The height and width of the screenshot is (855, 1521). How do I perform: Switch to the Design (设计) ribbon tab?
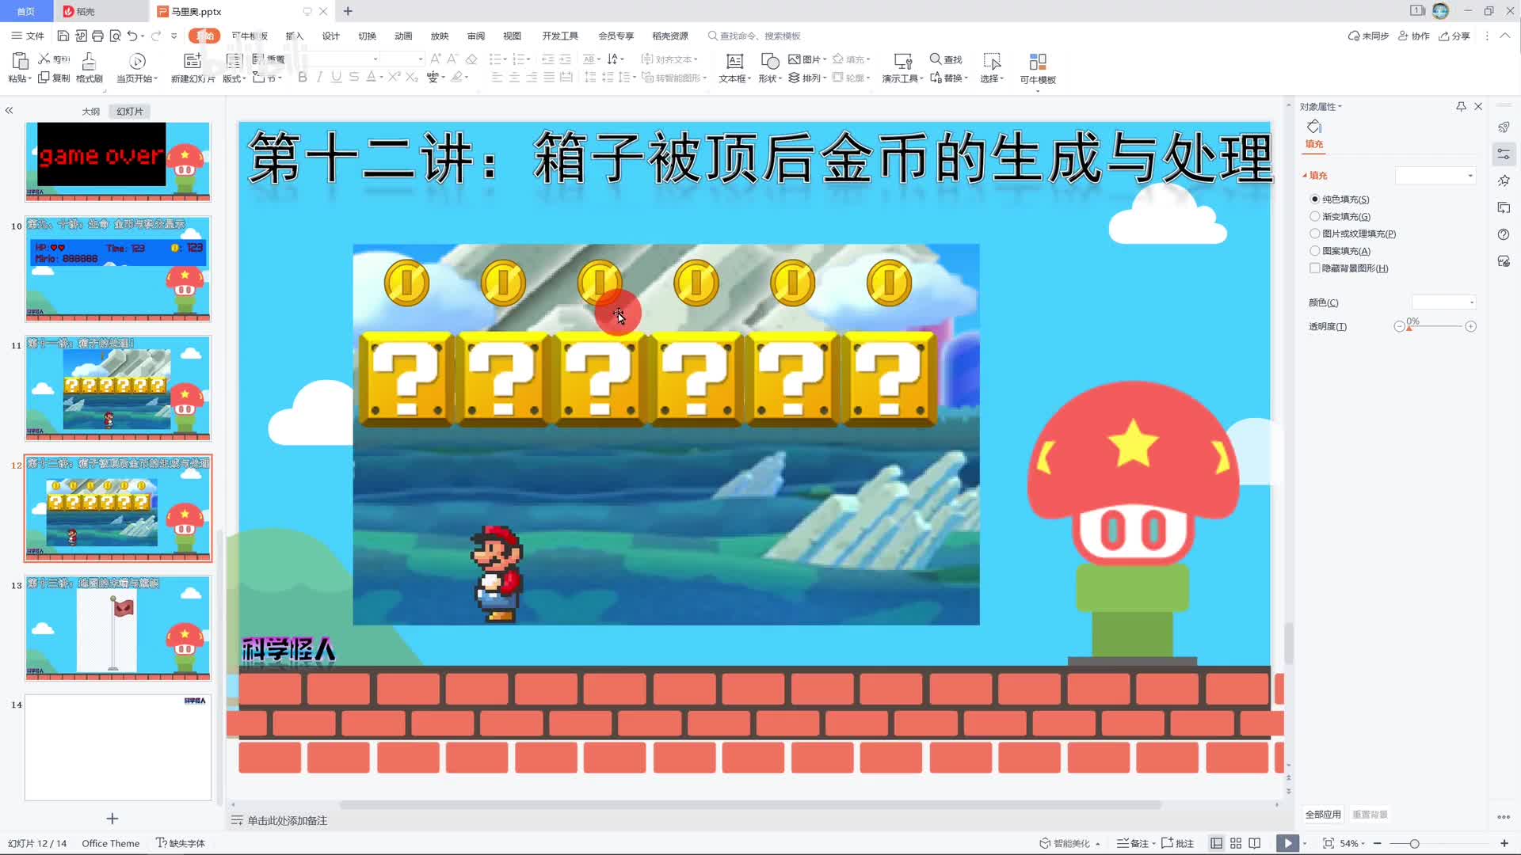(x=331, y=36)
